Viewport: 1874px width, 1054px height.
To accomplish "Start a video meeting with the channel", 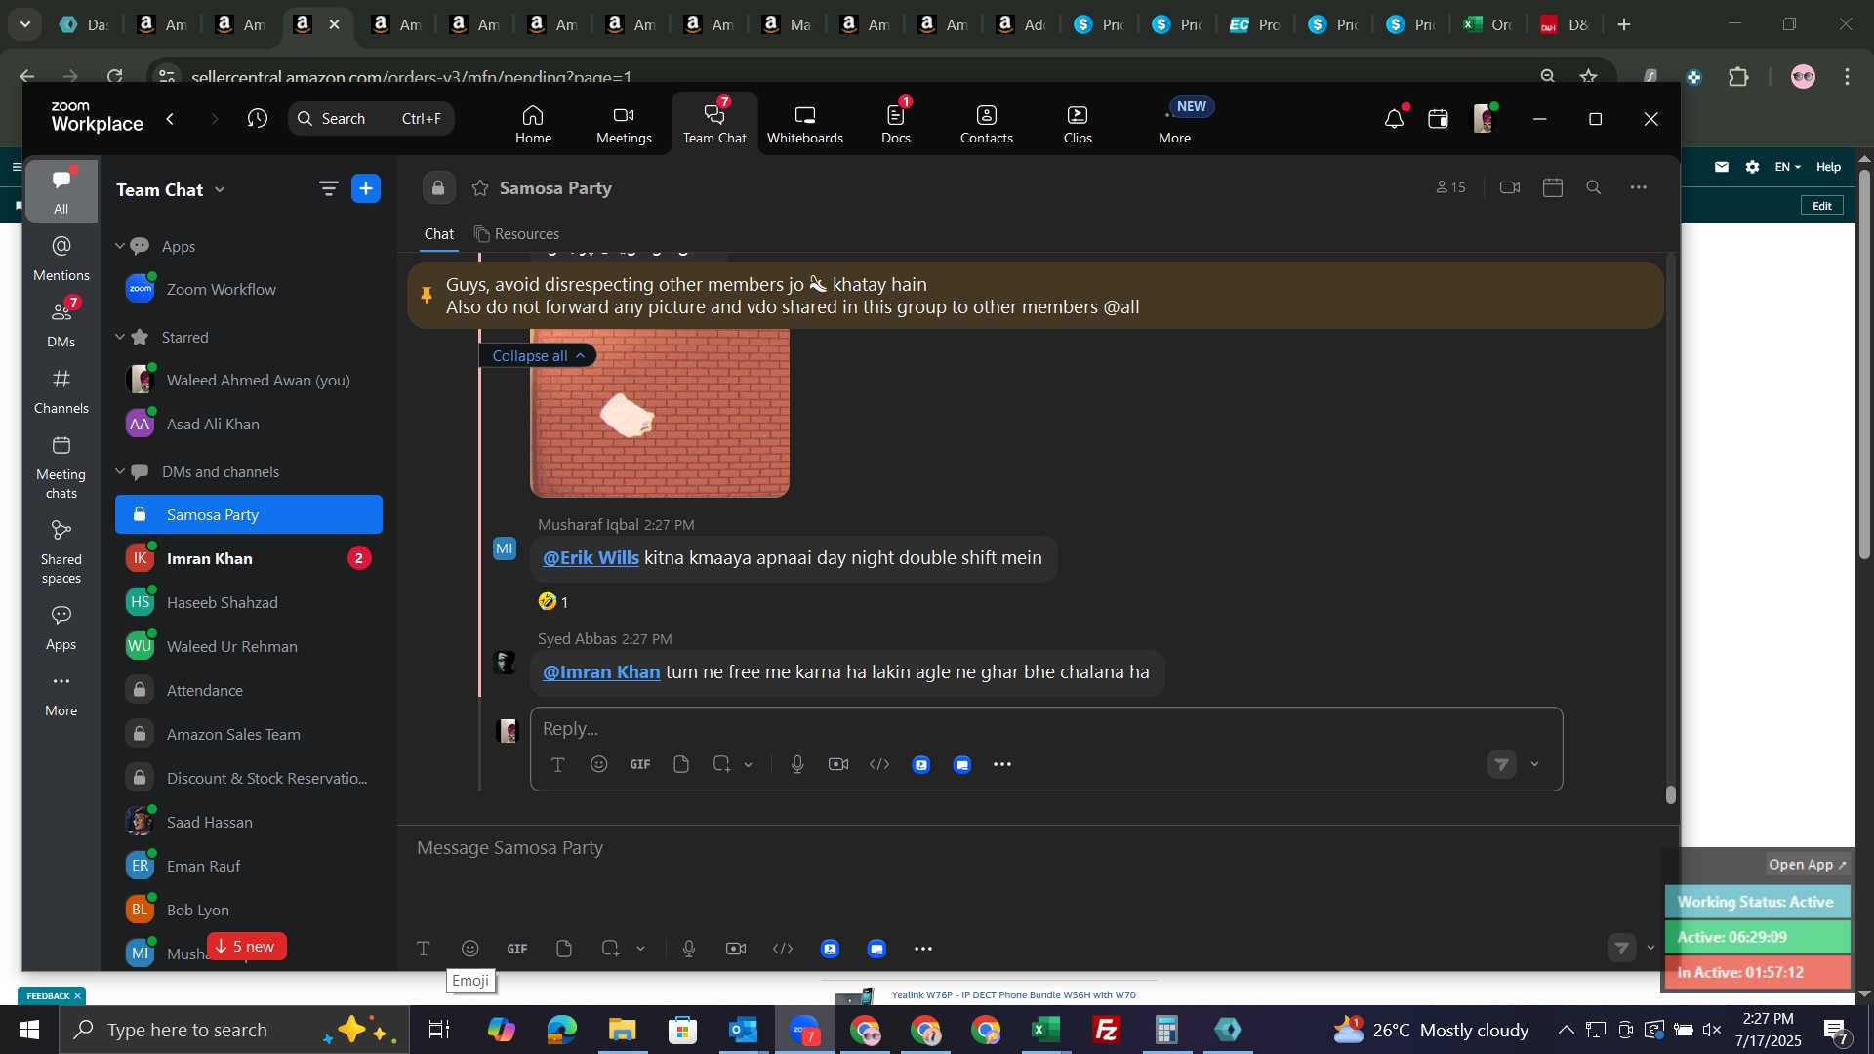I will point(1510,187).
